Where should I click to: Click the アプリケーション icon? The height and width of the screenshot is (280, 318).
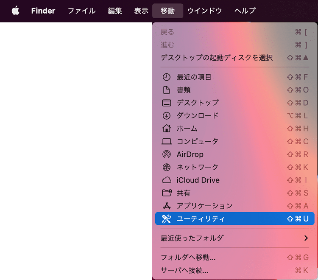(167, 206)
